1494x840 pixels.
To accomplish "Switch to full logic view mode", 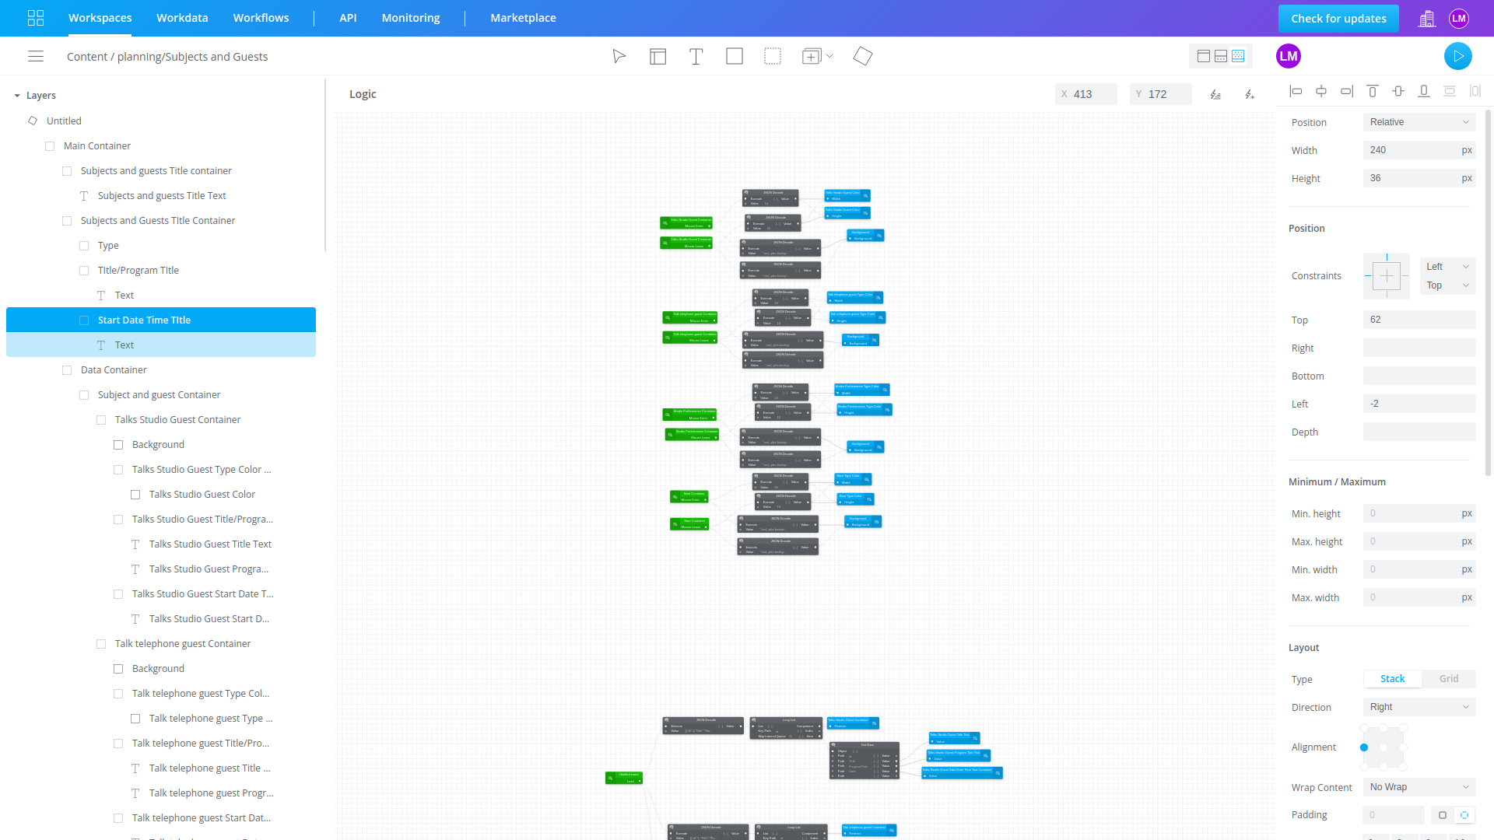I will tap(1238, 56).
